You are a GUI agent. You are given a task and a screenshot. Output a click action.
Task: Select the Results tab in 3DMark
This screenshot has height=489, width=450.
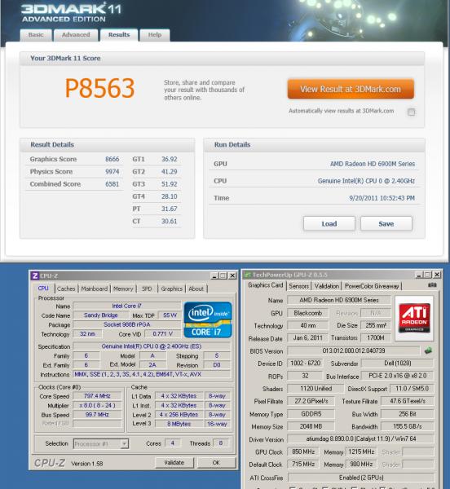click(x=119, y=35)
